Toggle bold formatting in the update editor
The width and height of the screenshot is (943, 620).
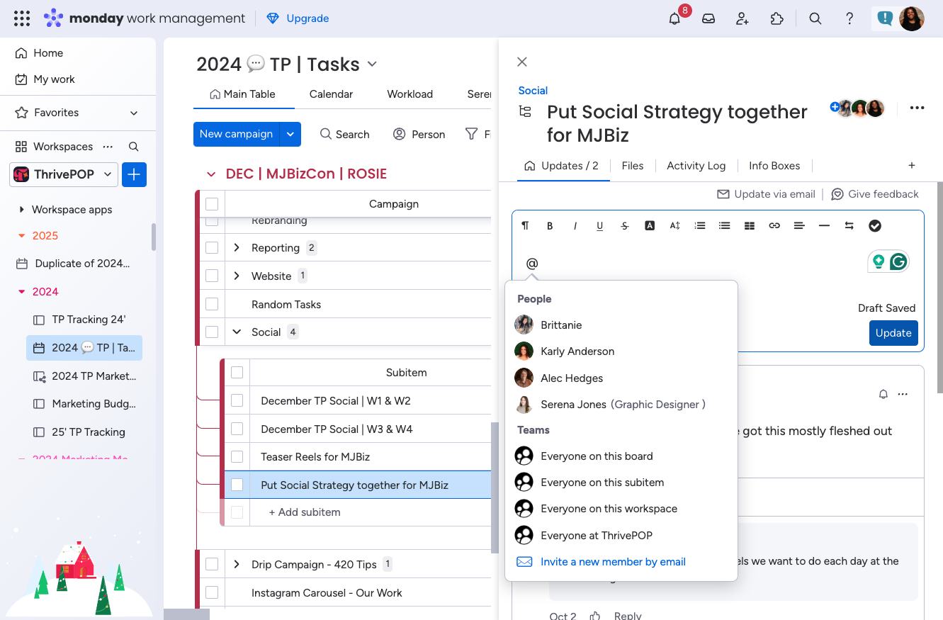click(550, 226)
